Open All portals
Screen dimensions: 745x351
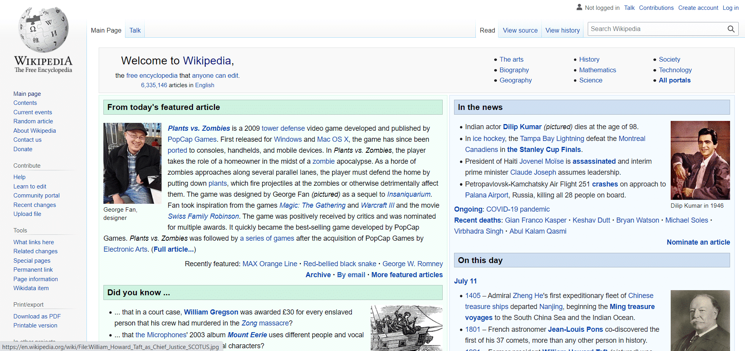(675, 80)
